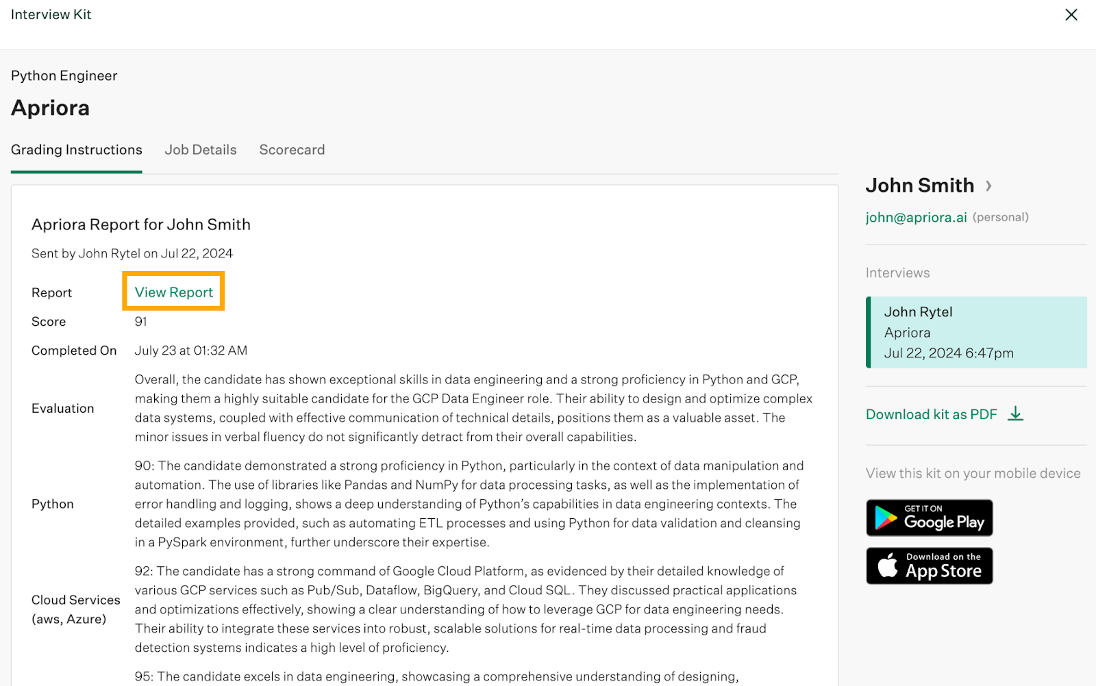
Task: Open the Download on the App Store badge
Action: pos(929,566)
